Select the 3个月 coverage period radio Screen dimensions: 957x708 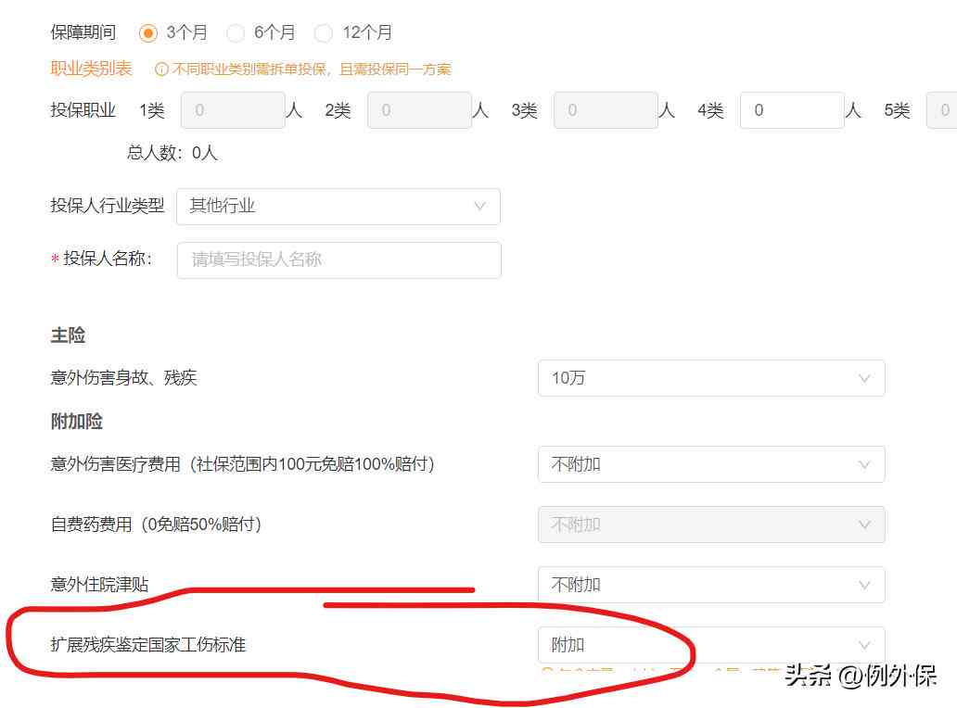[147, 33]
